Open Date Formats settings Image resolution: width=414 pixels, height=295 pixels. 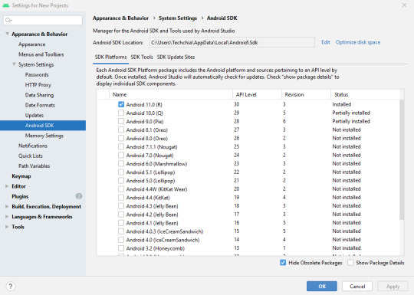point(40,105)
